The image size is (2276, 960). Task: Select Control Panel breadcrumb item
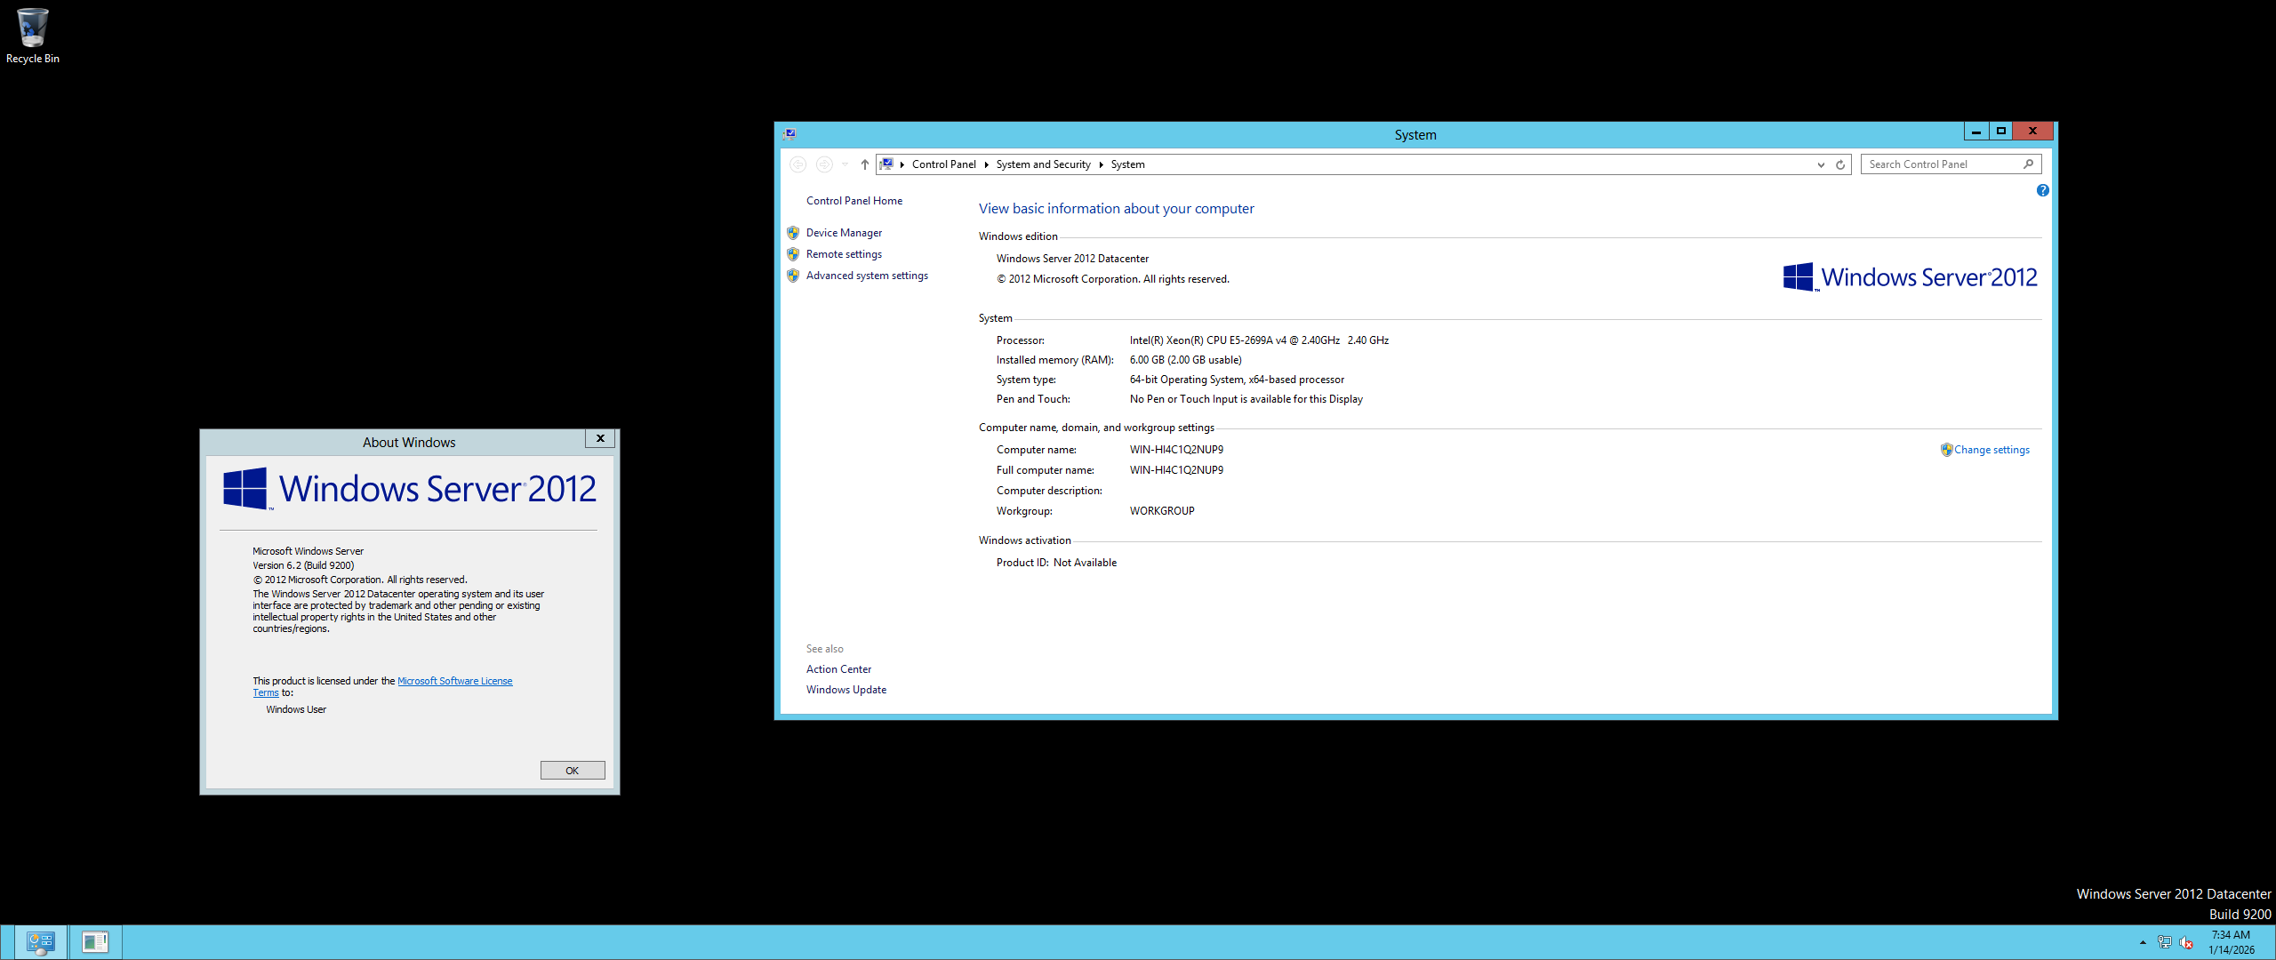[943, 164]
